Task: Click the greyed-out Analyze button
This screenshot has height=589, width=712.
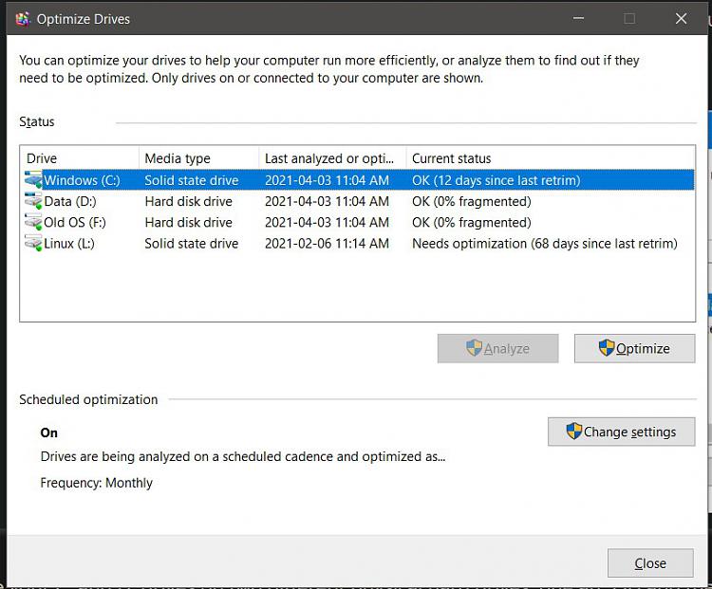Action: coord(497,348)
